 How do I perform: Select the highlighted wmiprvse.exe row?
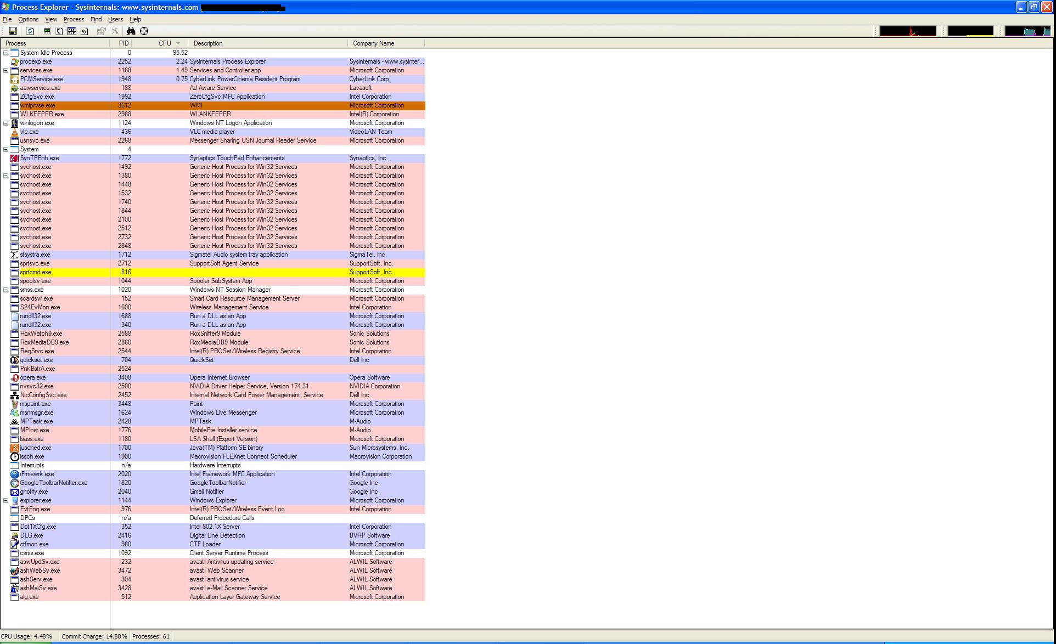tap(213, 105)
